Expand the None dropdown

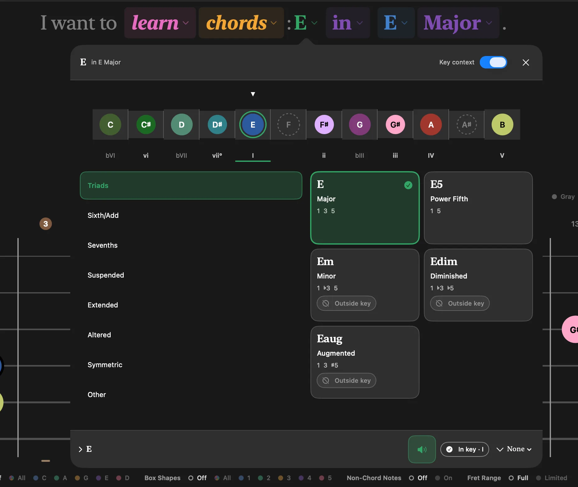click(x=514, y=449)
